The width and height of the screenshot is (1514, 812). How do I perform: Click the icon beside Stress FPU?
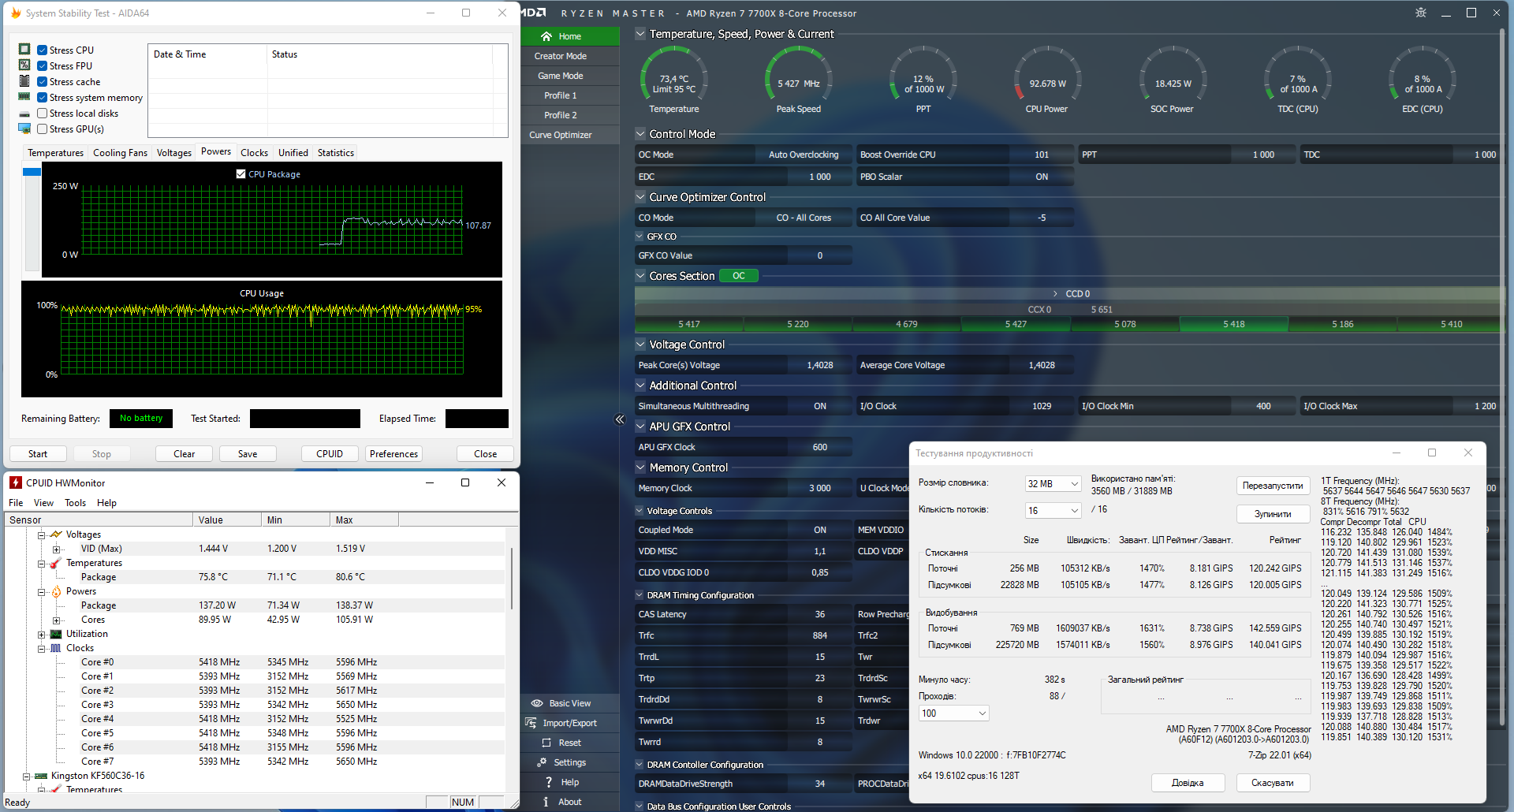coord(24,65)
